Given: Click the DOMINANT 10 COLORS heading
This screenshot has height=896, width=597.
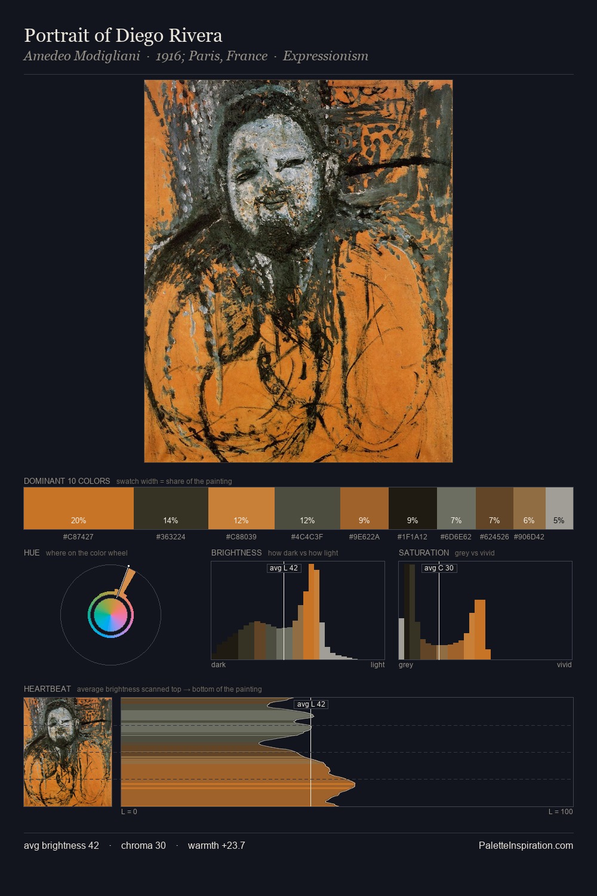Looking at the screenshot, I should click(x=67, y=481).
